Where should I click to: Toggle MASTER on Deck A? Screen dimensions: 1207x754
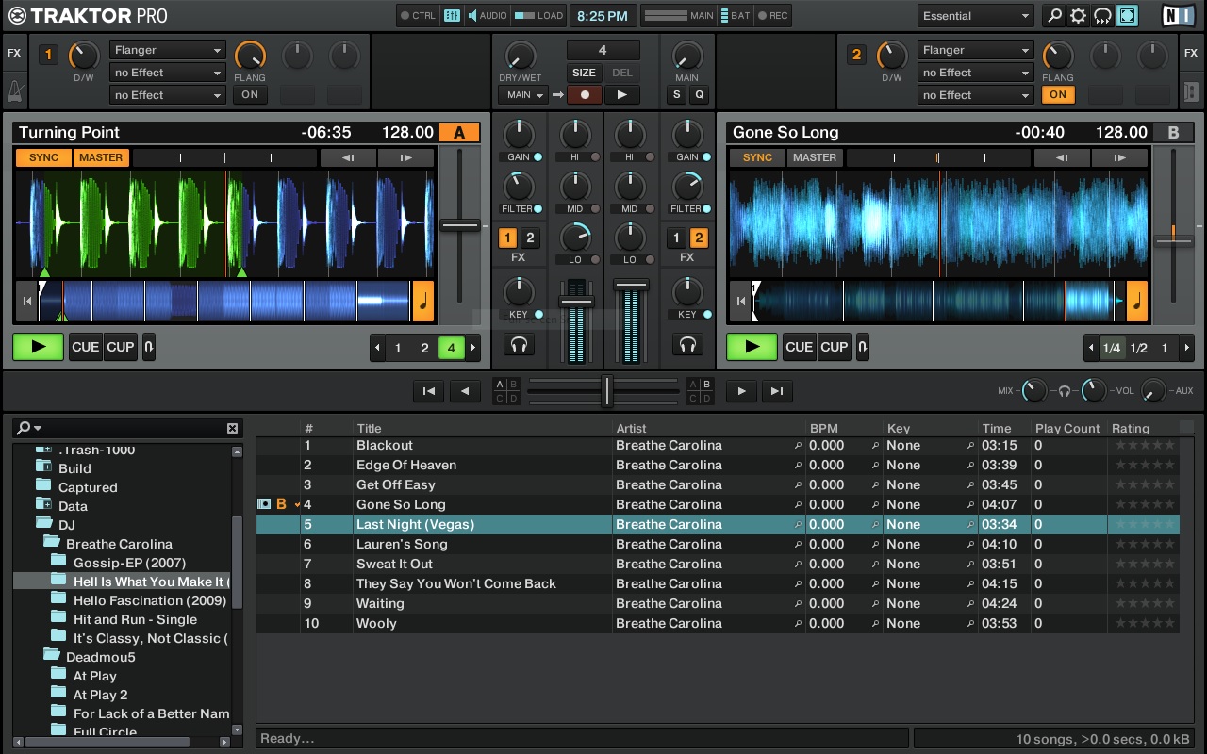[101, 157]
